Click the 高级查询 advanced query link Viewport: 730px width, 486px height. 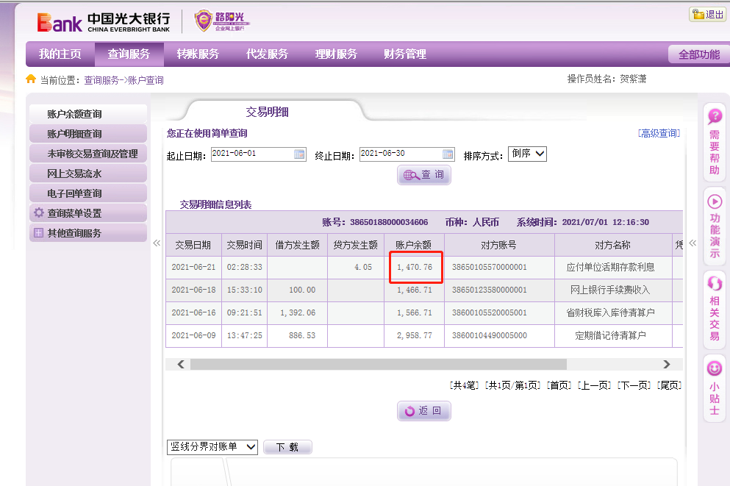tap(659, 133)
